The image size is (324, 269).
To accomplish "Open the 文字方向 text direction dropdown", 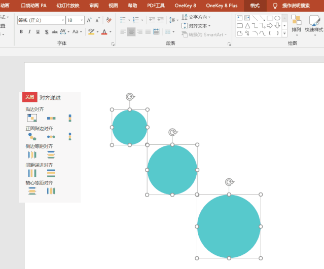I will point(197,17).
